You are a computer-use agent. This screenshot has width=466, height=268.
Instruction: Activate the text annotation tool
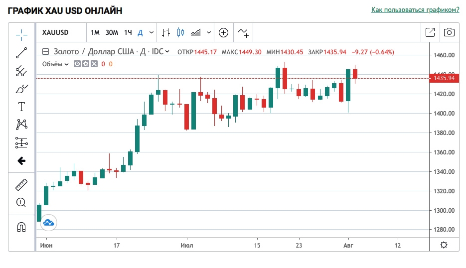(21, 107)
